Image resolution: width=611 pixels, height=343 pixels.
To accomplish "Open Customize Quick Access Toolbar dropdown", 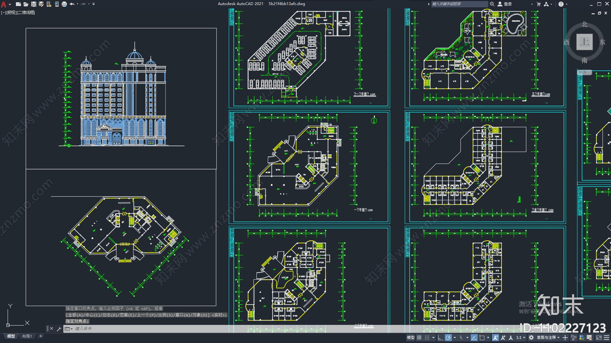I will (x=94, y=4).
